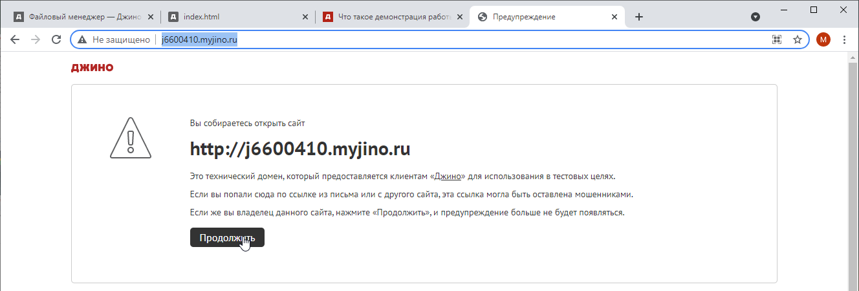Expand the tab search dropdown arrow
859x291 pixels.
pyautogui.click(x=755, y=17)
